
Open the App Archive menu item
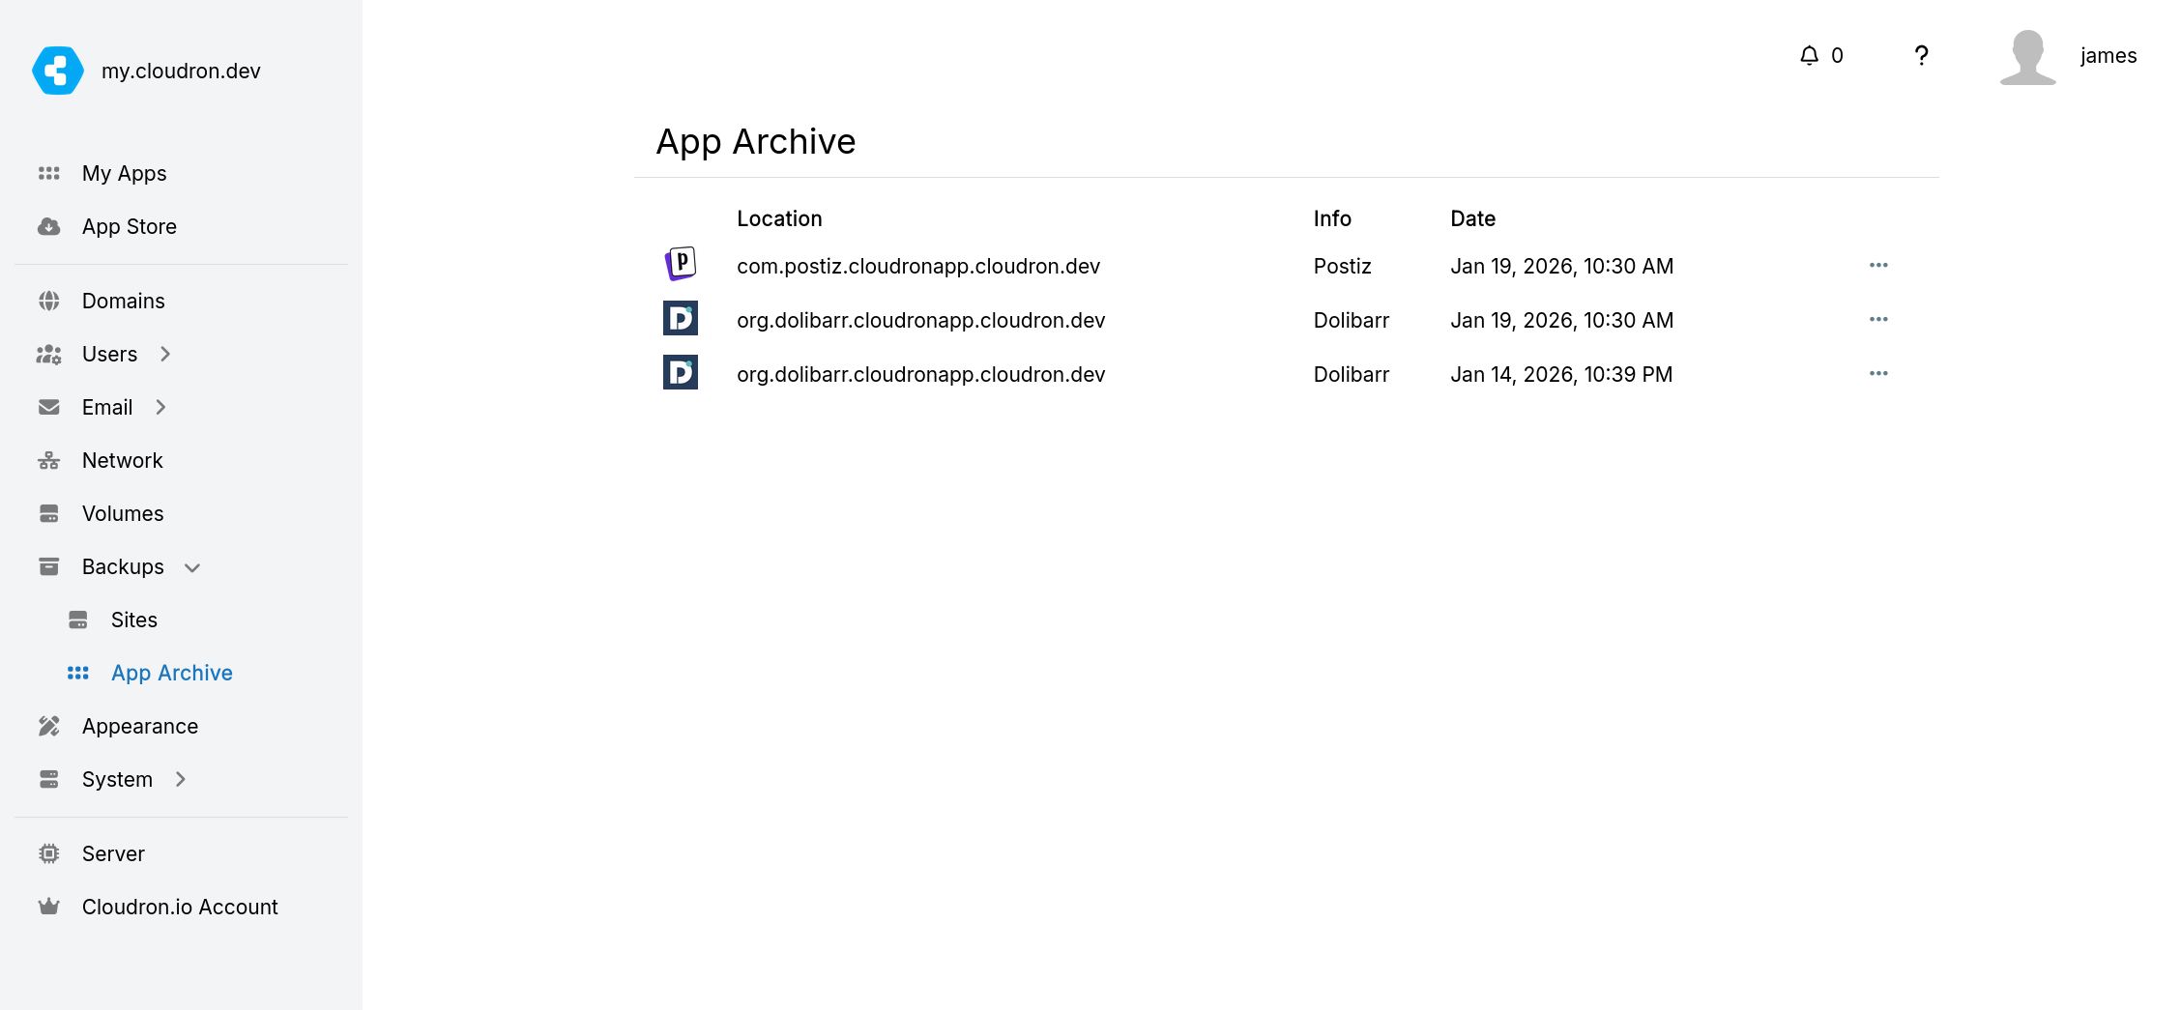(x=171, y=673)
